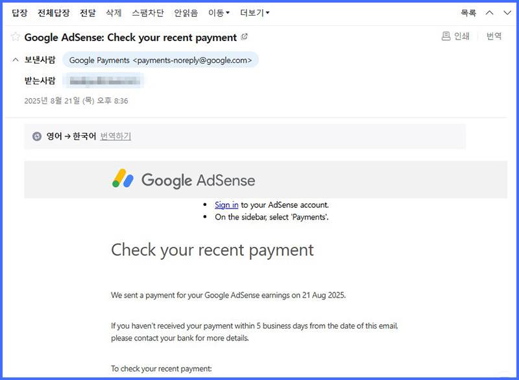Image resolution: width=519 pixels, height=380 pixels.
Task: Click the 번역 button at top right
Action: coord(494,36)
